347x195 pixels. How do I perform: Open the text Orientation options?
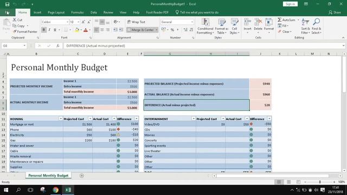pyautogui.click(x=117, y=22)
